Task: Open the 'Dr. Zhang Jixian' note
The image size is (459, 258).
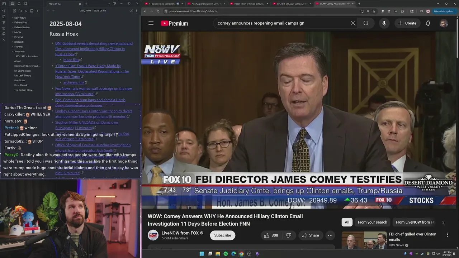Action: (x=23, y=71)
